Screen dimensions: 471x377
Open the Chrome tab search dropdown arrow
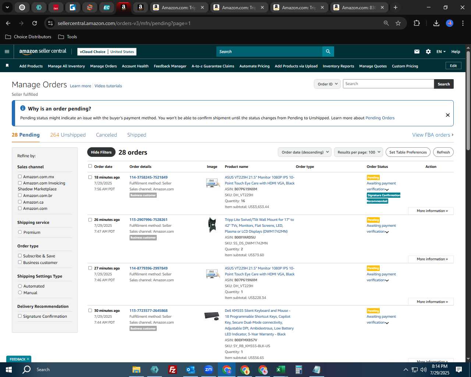[x=7, y=7]
